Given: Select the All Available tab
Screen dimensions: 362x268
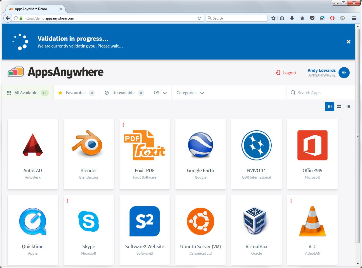Looking at the screenshot, I should [28, 93].
